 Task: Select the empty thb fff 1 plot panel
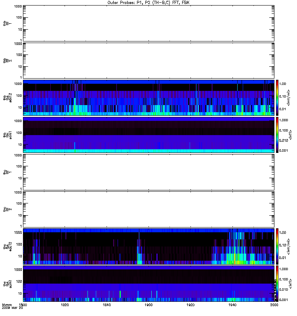[149, 23]
